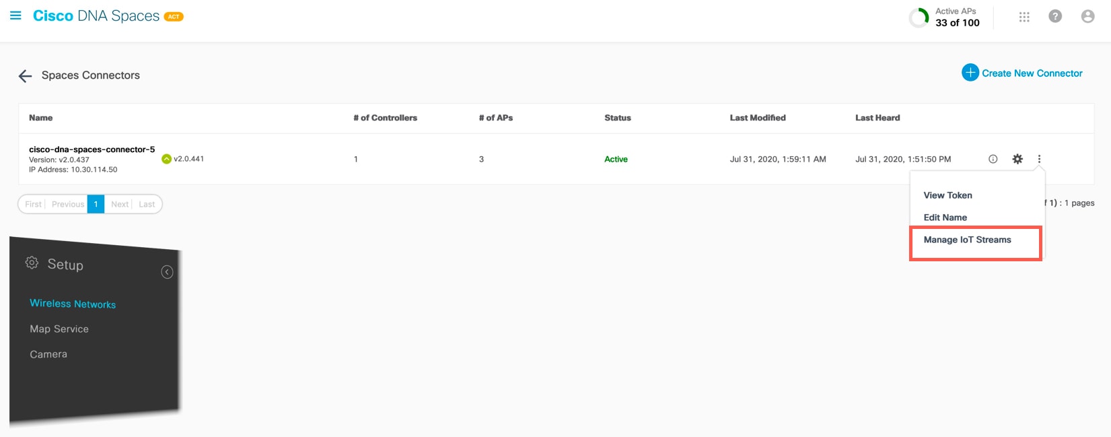Click Next page button
This screenshot has width=1111, height=437.
tap(120, 204)
